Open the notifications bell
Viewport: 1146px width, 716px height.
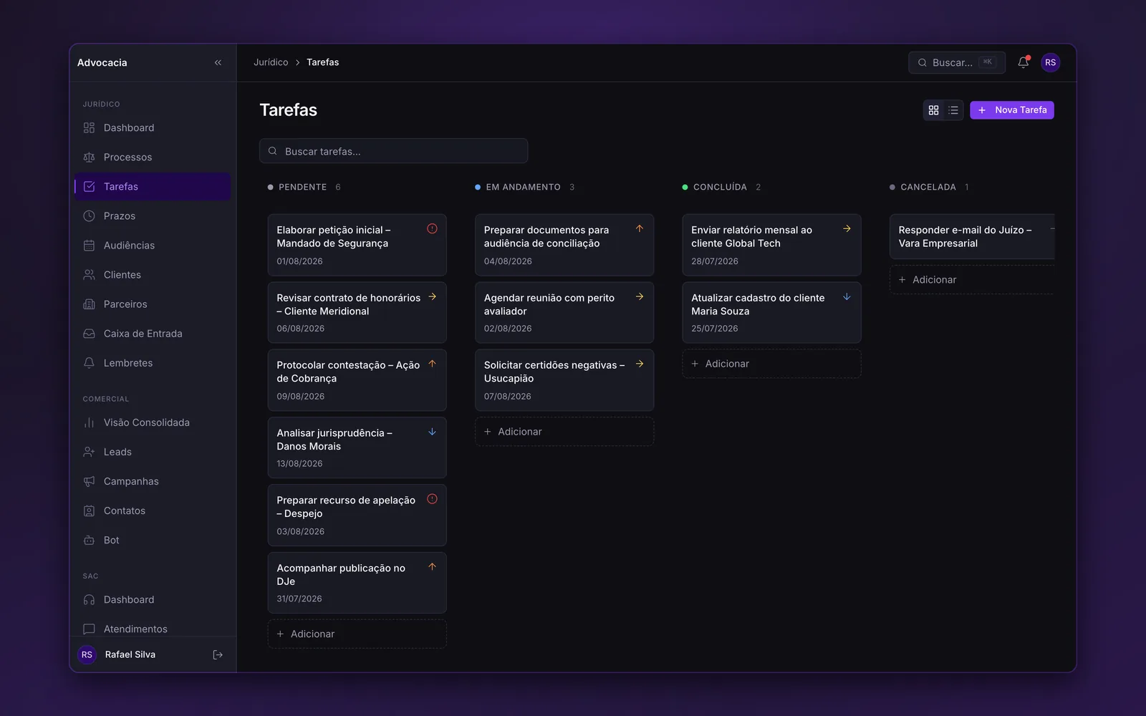point(1024,62)
